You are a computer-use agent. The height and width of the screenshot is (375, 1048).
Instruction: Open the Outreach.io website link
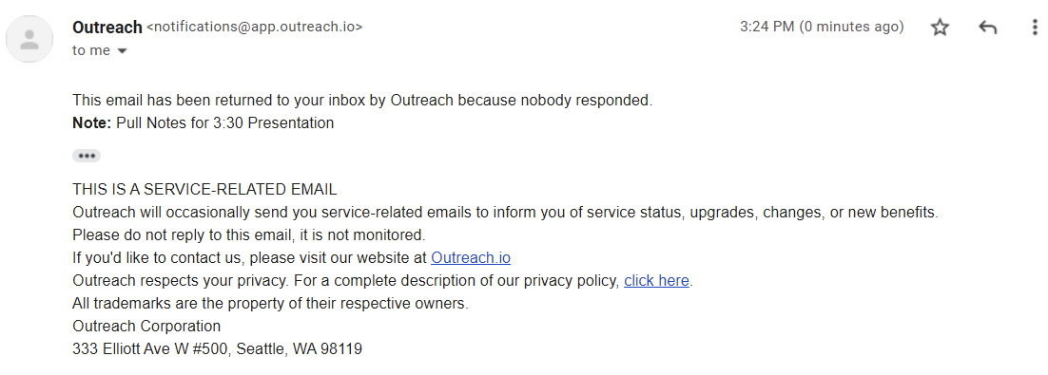pyautogui.click(x=471, y=257)
